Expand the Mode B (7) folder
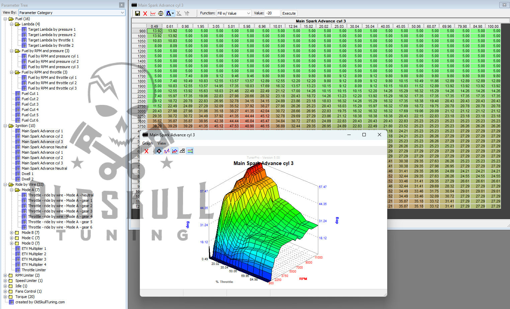 (x=12, y=233)
